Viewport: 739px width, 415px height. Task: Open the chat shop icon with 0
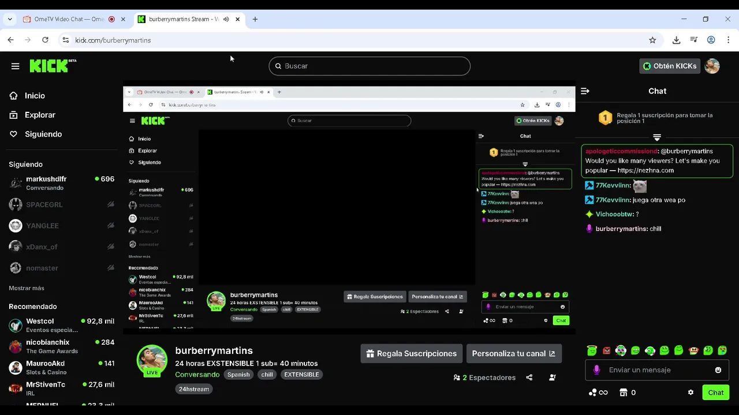628,393
